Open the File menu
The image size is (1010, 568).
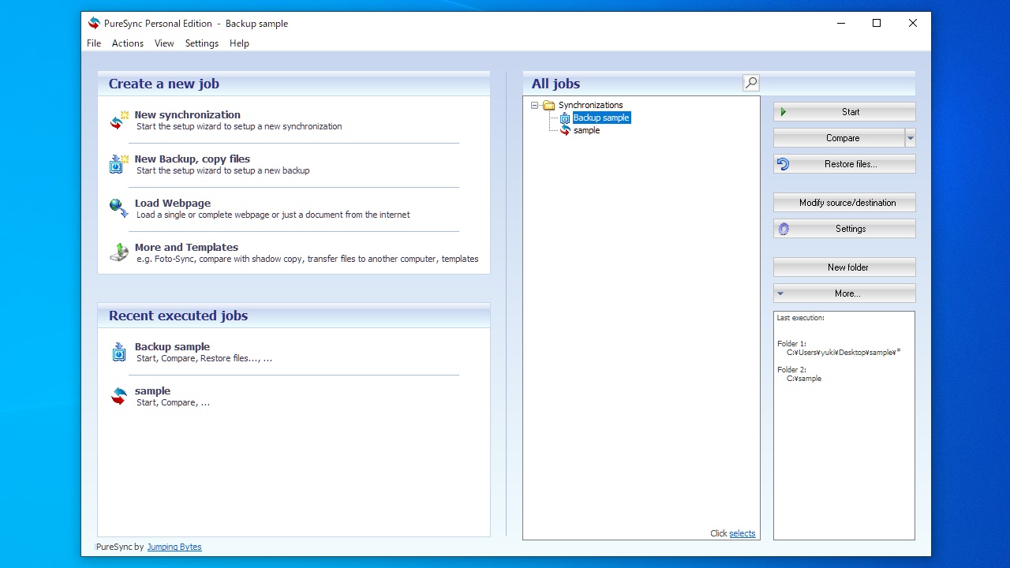(94, 43)
